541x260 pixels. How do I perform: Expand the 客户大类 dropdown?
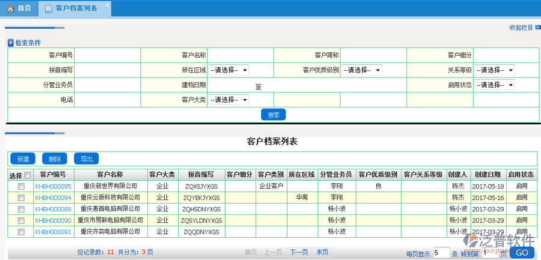point(229,100)
